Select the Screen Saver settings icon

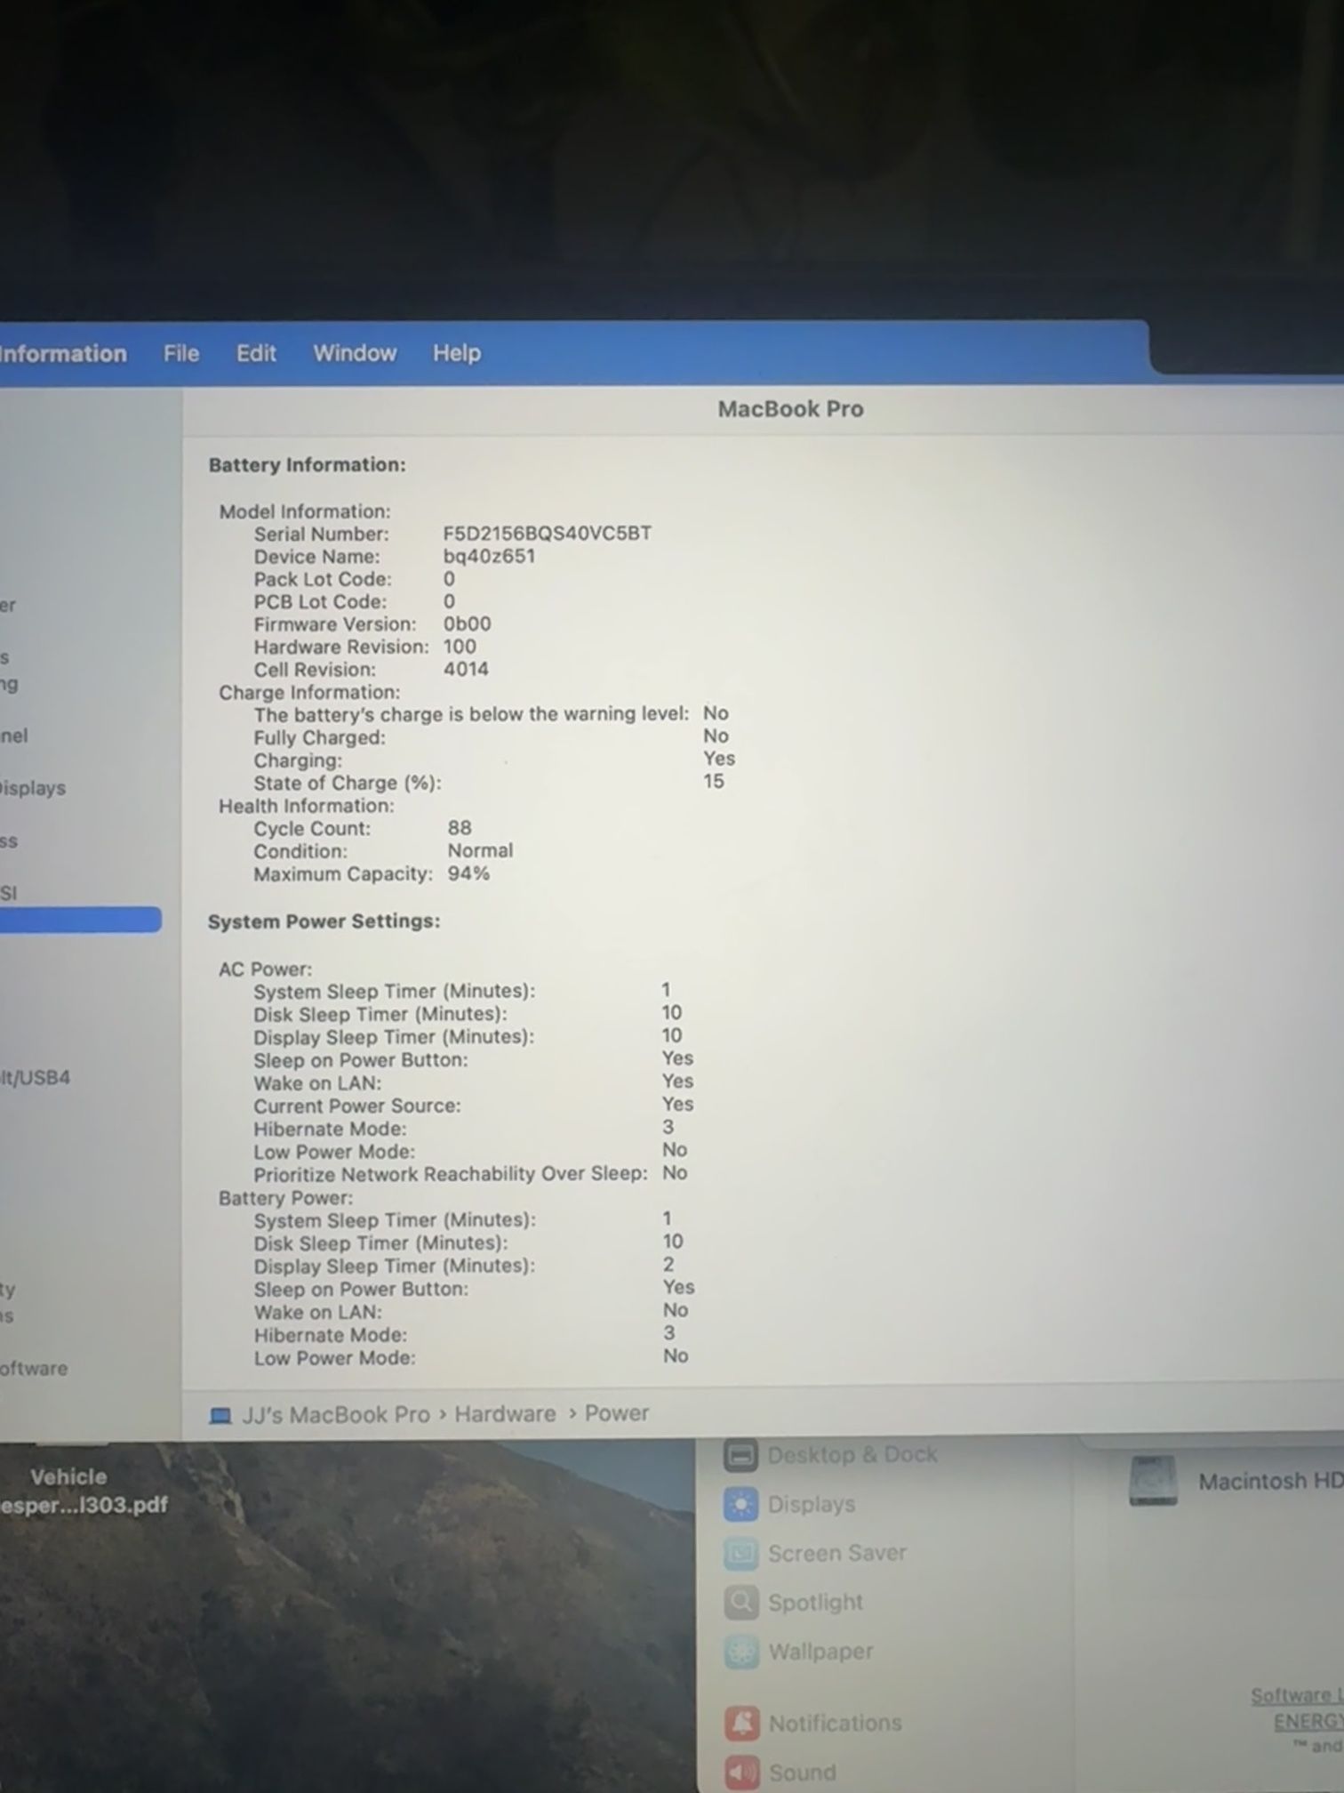click(x=740, y=1554)
